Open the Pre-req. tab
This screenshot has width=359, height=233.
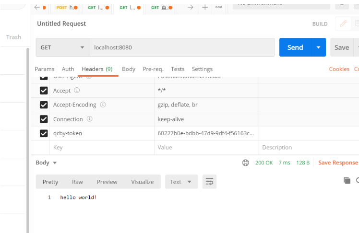pyautogui.click(x=153, y=69)
